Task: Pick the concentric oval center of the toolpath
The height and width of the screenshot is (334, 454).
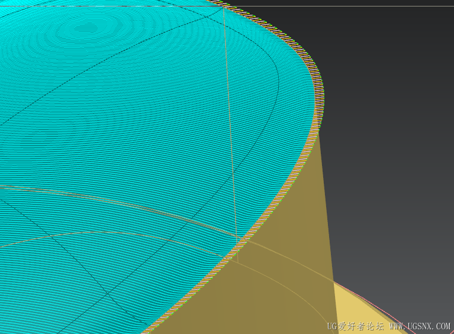Action: point(90,27)
